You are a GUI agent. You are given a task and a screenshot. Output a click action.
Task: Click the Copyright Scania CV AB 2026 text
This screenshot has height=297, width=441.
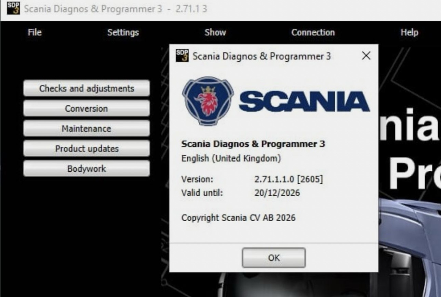point(238,218)
